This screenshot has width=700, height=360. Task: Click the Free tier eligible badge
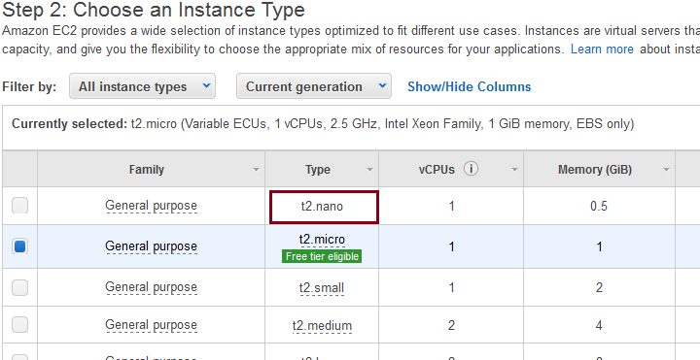[x=322, y=256]
